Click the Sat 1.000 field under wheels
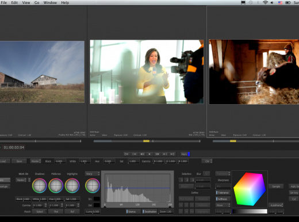 (x=72, y=199)
